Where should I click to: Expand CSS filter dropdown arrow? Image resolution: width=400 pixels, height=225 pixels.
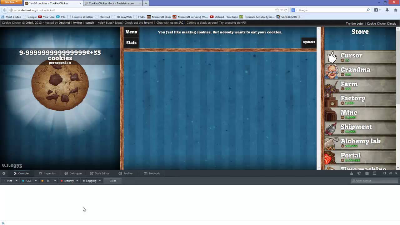tap(36, 181)
